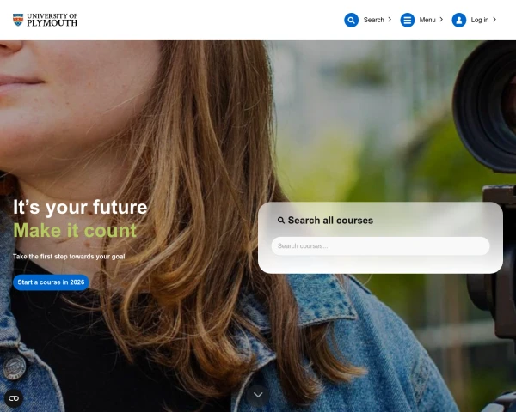Open the Menu header item
This screenshot has width=516, height=412.
click(427, 20)
